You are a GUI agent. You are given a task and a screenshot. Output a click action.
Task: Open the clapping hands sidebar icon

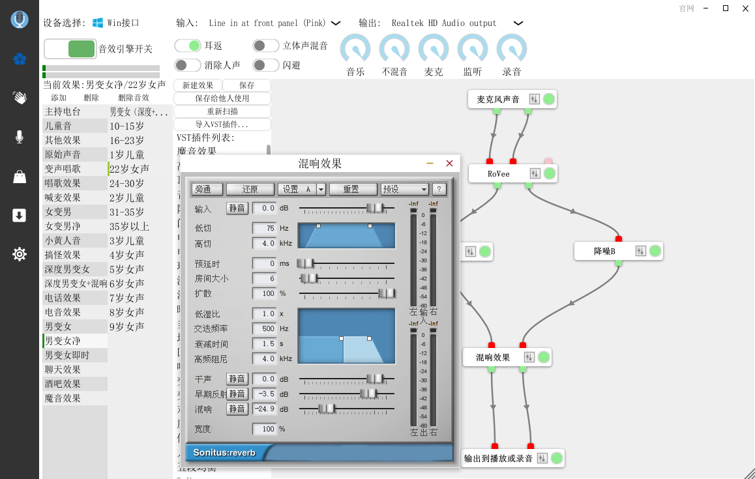coord(20,98)
